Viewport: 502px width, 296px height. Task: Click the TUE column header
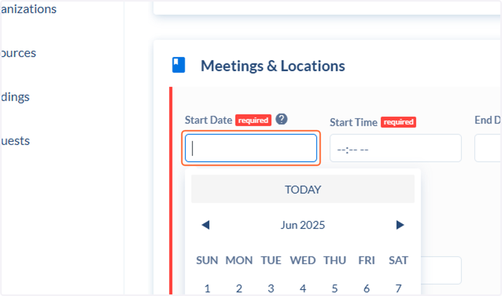point(271,261)
